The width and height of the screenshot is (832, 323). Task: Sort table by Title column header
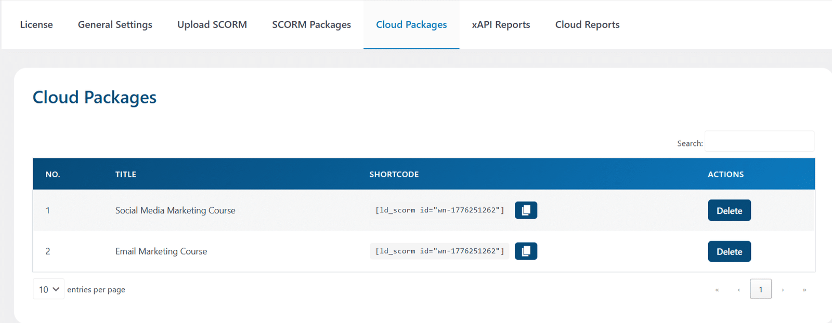click(x=126, y=174)
